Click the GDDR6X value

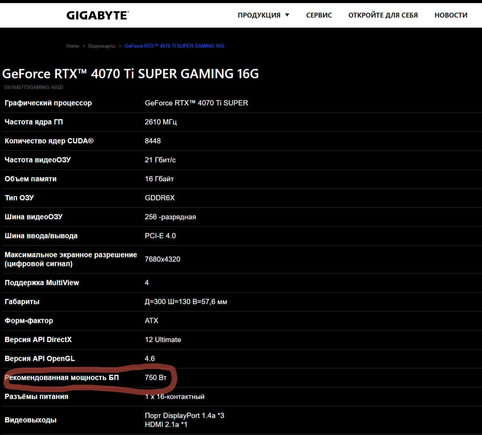(160, 198)
